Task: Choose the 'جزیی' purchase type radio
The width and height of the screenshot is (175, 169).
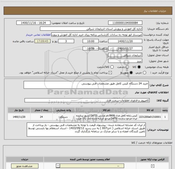Action: 145,73
